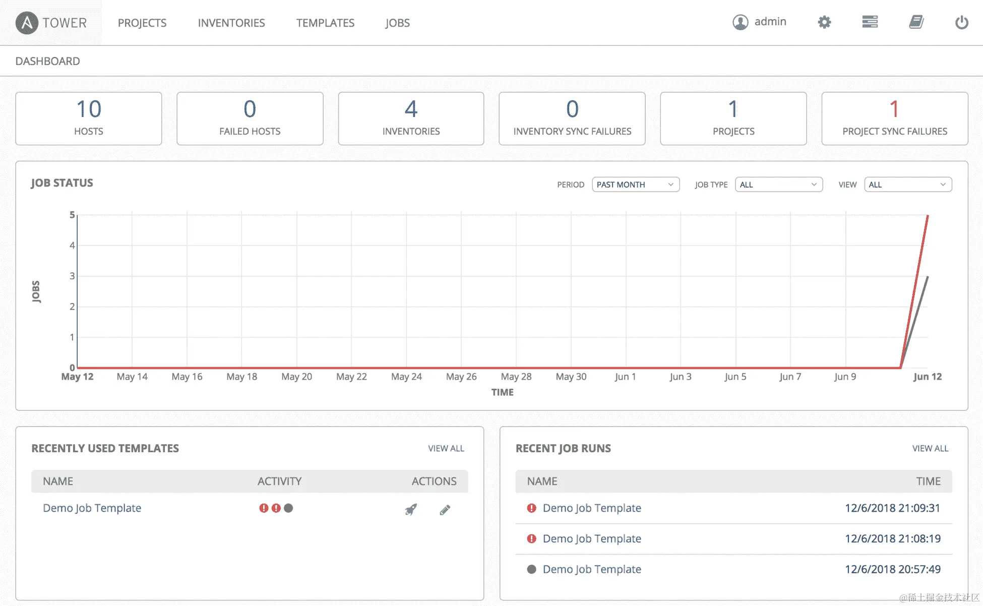The width and height of the screenshot is (983, 606).
Task: Edit Demo Job Template with pencil icon
Action: click(x=445, y=510)
